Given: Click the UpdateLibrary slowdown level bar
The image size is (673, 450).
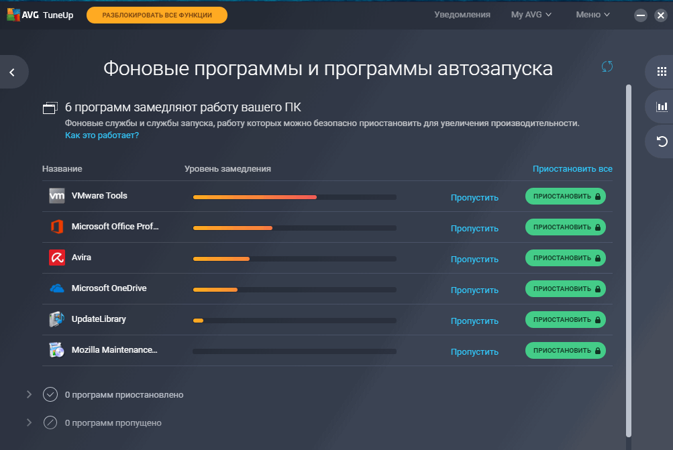Looking at the screenshot, I should tap(295, 321).
